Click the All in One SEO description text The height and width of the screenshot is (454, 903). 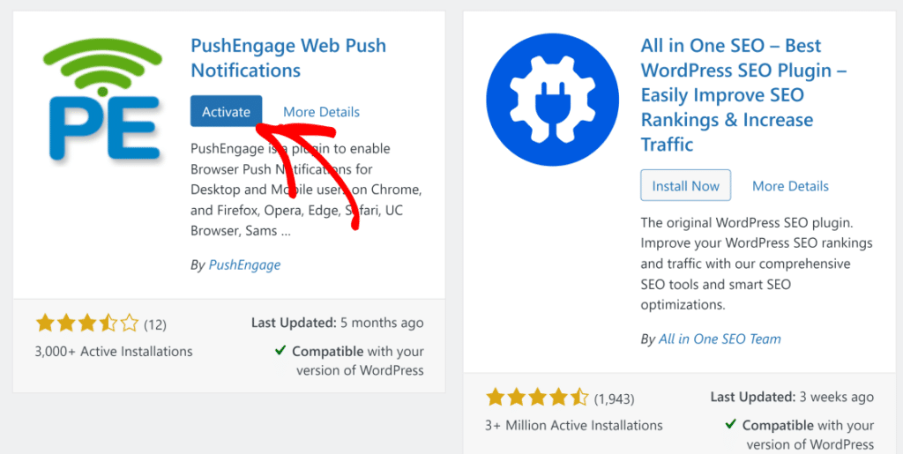(x=756, y=264)
